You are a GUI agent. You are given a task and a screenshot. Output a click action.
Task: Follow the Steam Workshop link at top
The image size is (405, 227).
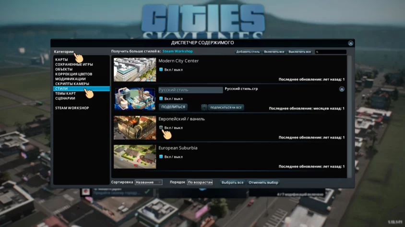pyautogui.click(x=178, y=51)
